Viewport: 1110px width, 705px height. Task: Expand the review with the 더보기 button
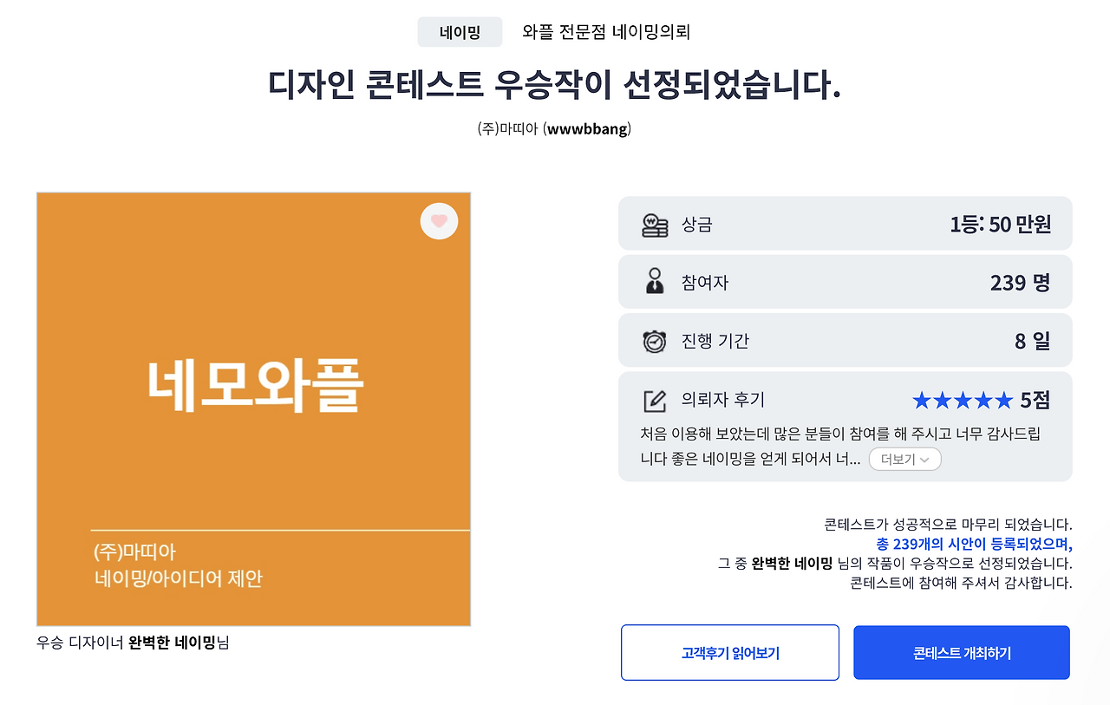click(x=904, y=459)
